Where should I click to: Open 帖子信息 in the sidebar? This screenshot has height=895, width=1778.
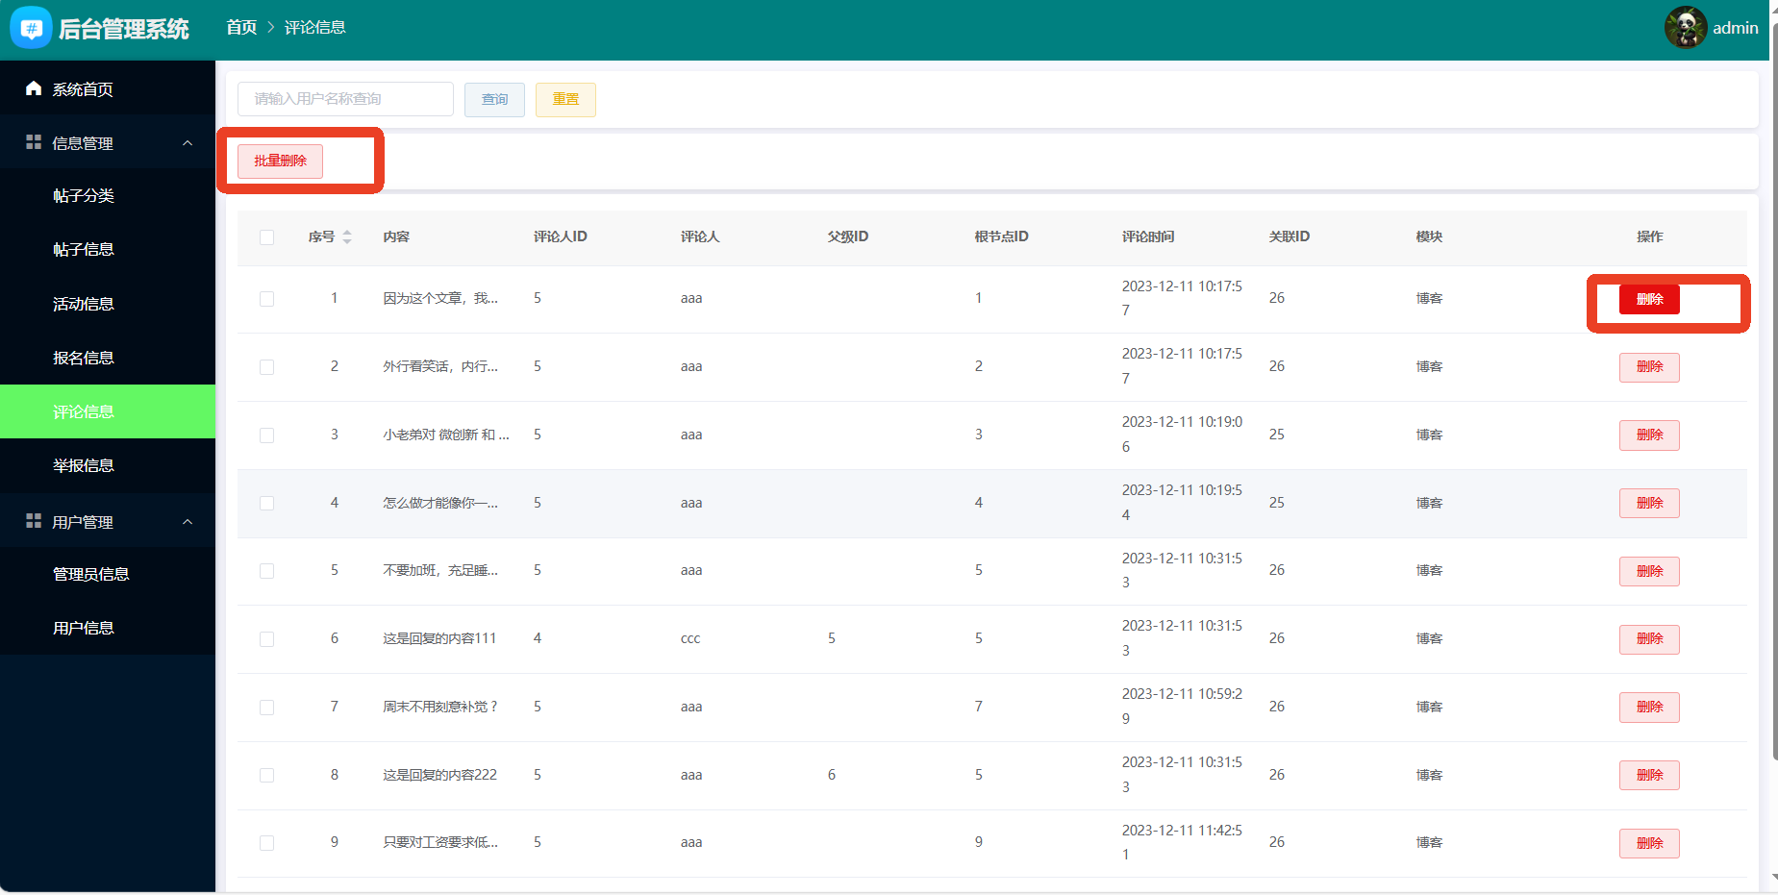point(108,249)
